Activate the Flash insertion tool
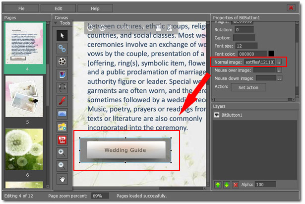This screenshot has height=204, width=305. (x=62, y=101)
